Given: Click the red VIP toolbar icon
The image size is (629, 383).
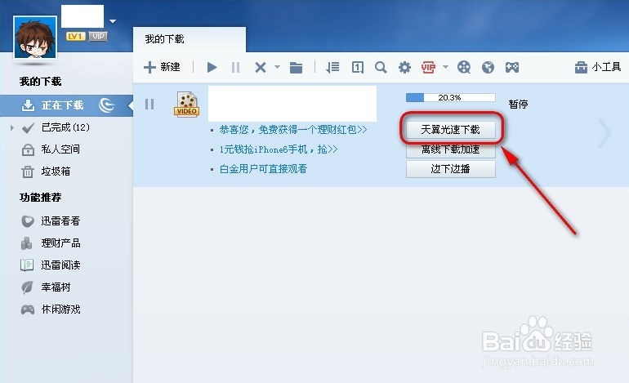Looking at the screenshot, I should 428,68.
